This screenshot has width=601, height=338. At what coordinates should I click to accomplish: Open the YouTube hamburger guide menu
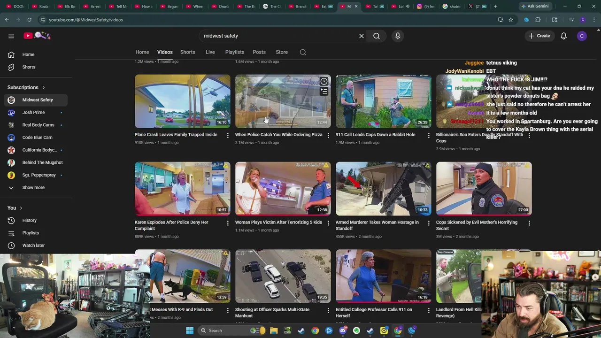pos(11,36)
